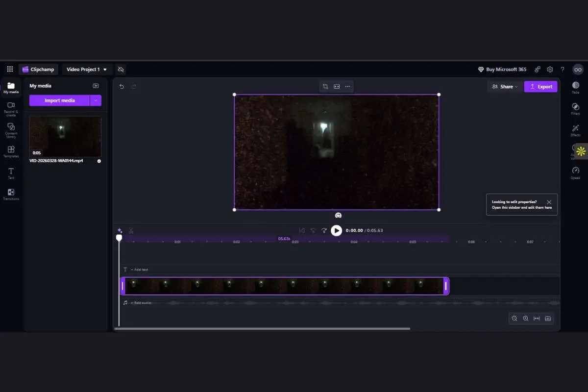This screenshot has width=588, height=392.
Task: Open the Templates panel
Action: (11, 152)
